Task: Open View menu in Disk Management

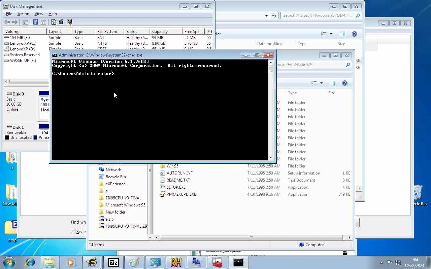Action: (39, 14)
